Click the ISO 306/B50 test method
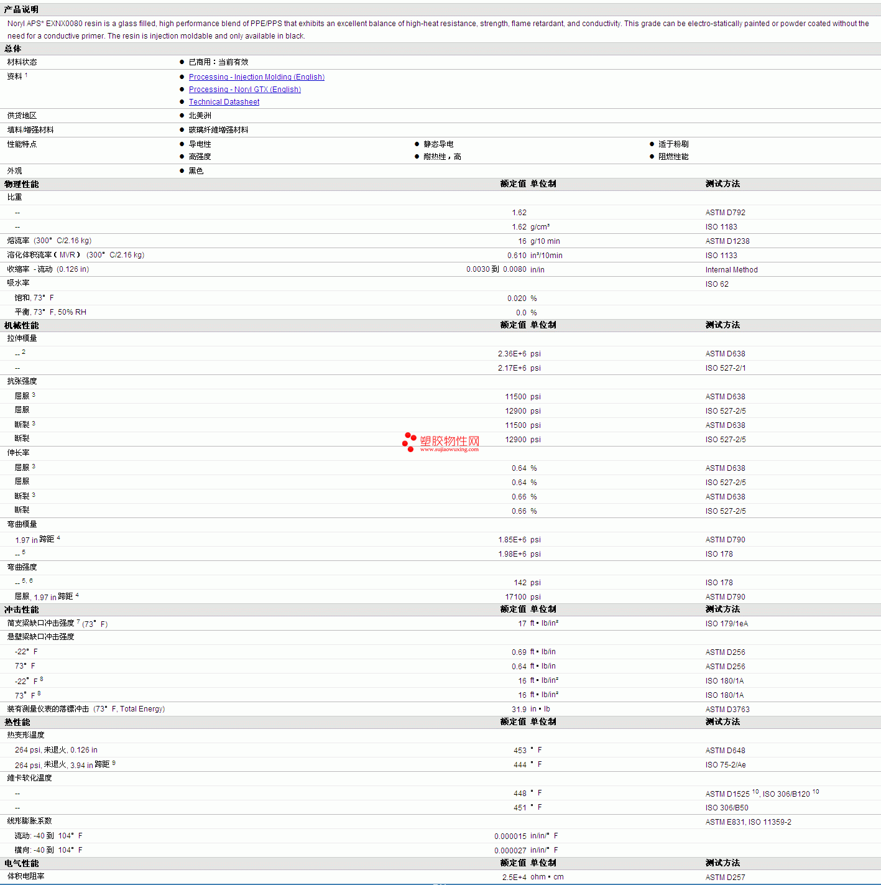881x885 pixels. click(x=727, y=808)
